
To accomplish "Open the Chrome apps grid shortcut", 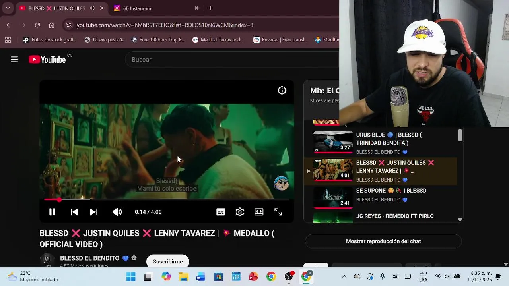I will click(x=8, y=40).
